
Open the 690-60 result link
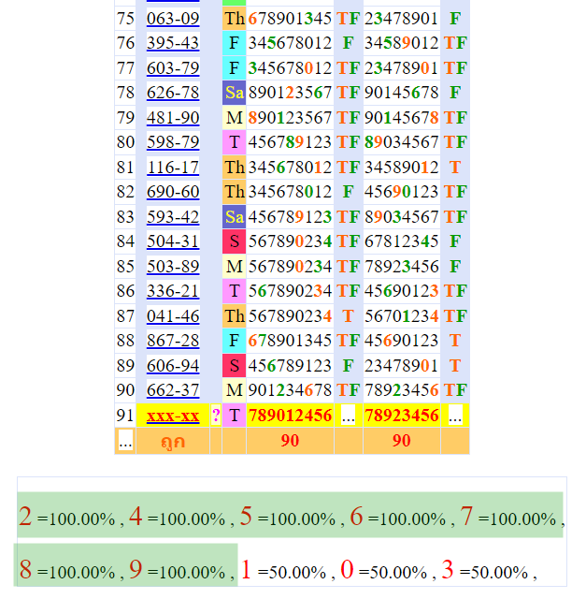click(x=173, y=192)
